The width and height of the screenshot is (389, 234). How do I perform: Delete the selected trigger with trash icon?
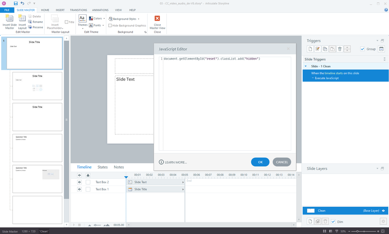click(x=340, y=49)
